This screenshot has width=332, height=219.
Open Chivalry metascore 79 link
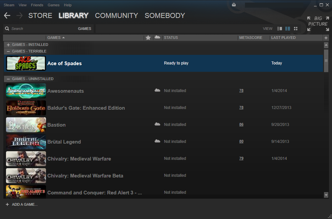tap(241, 158)
